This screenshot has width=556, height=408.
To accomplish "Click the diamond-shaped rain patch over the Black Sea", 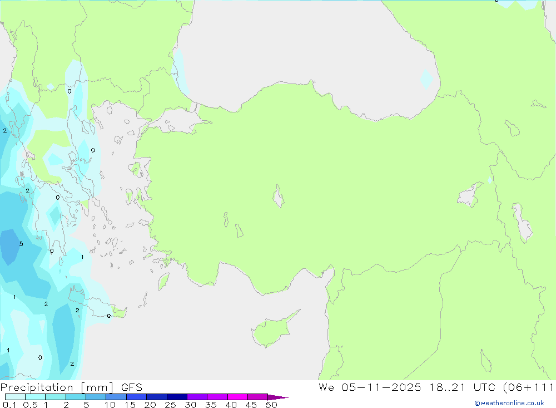I will (x=426, y=79).
